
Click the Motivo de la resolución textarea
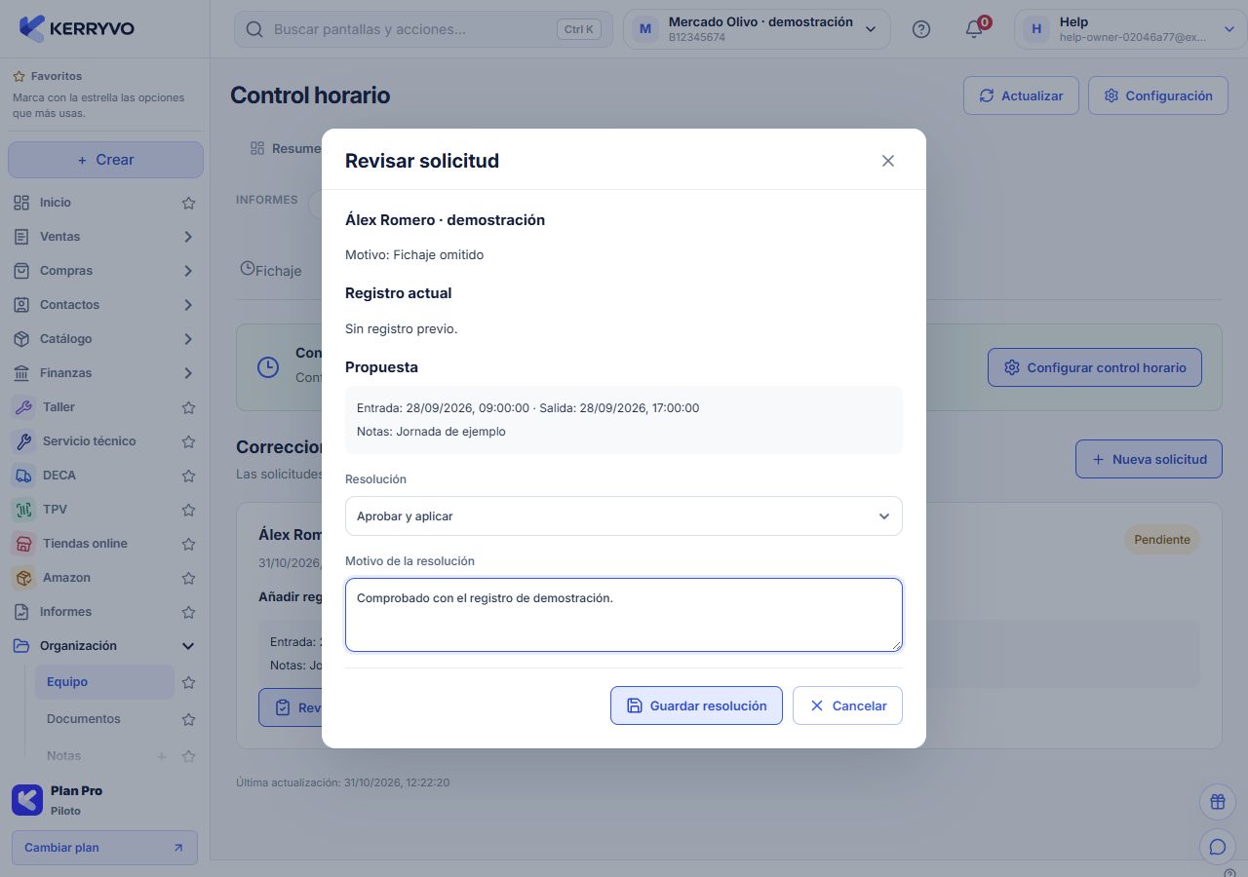tap(624, 615)
